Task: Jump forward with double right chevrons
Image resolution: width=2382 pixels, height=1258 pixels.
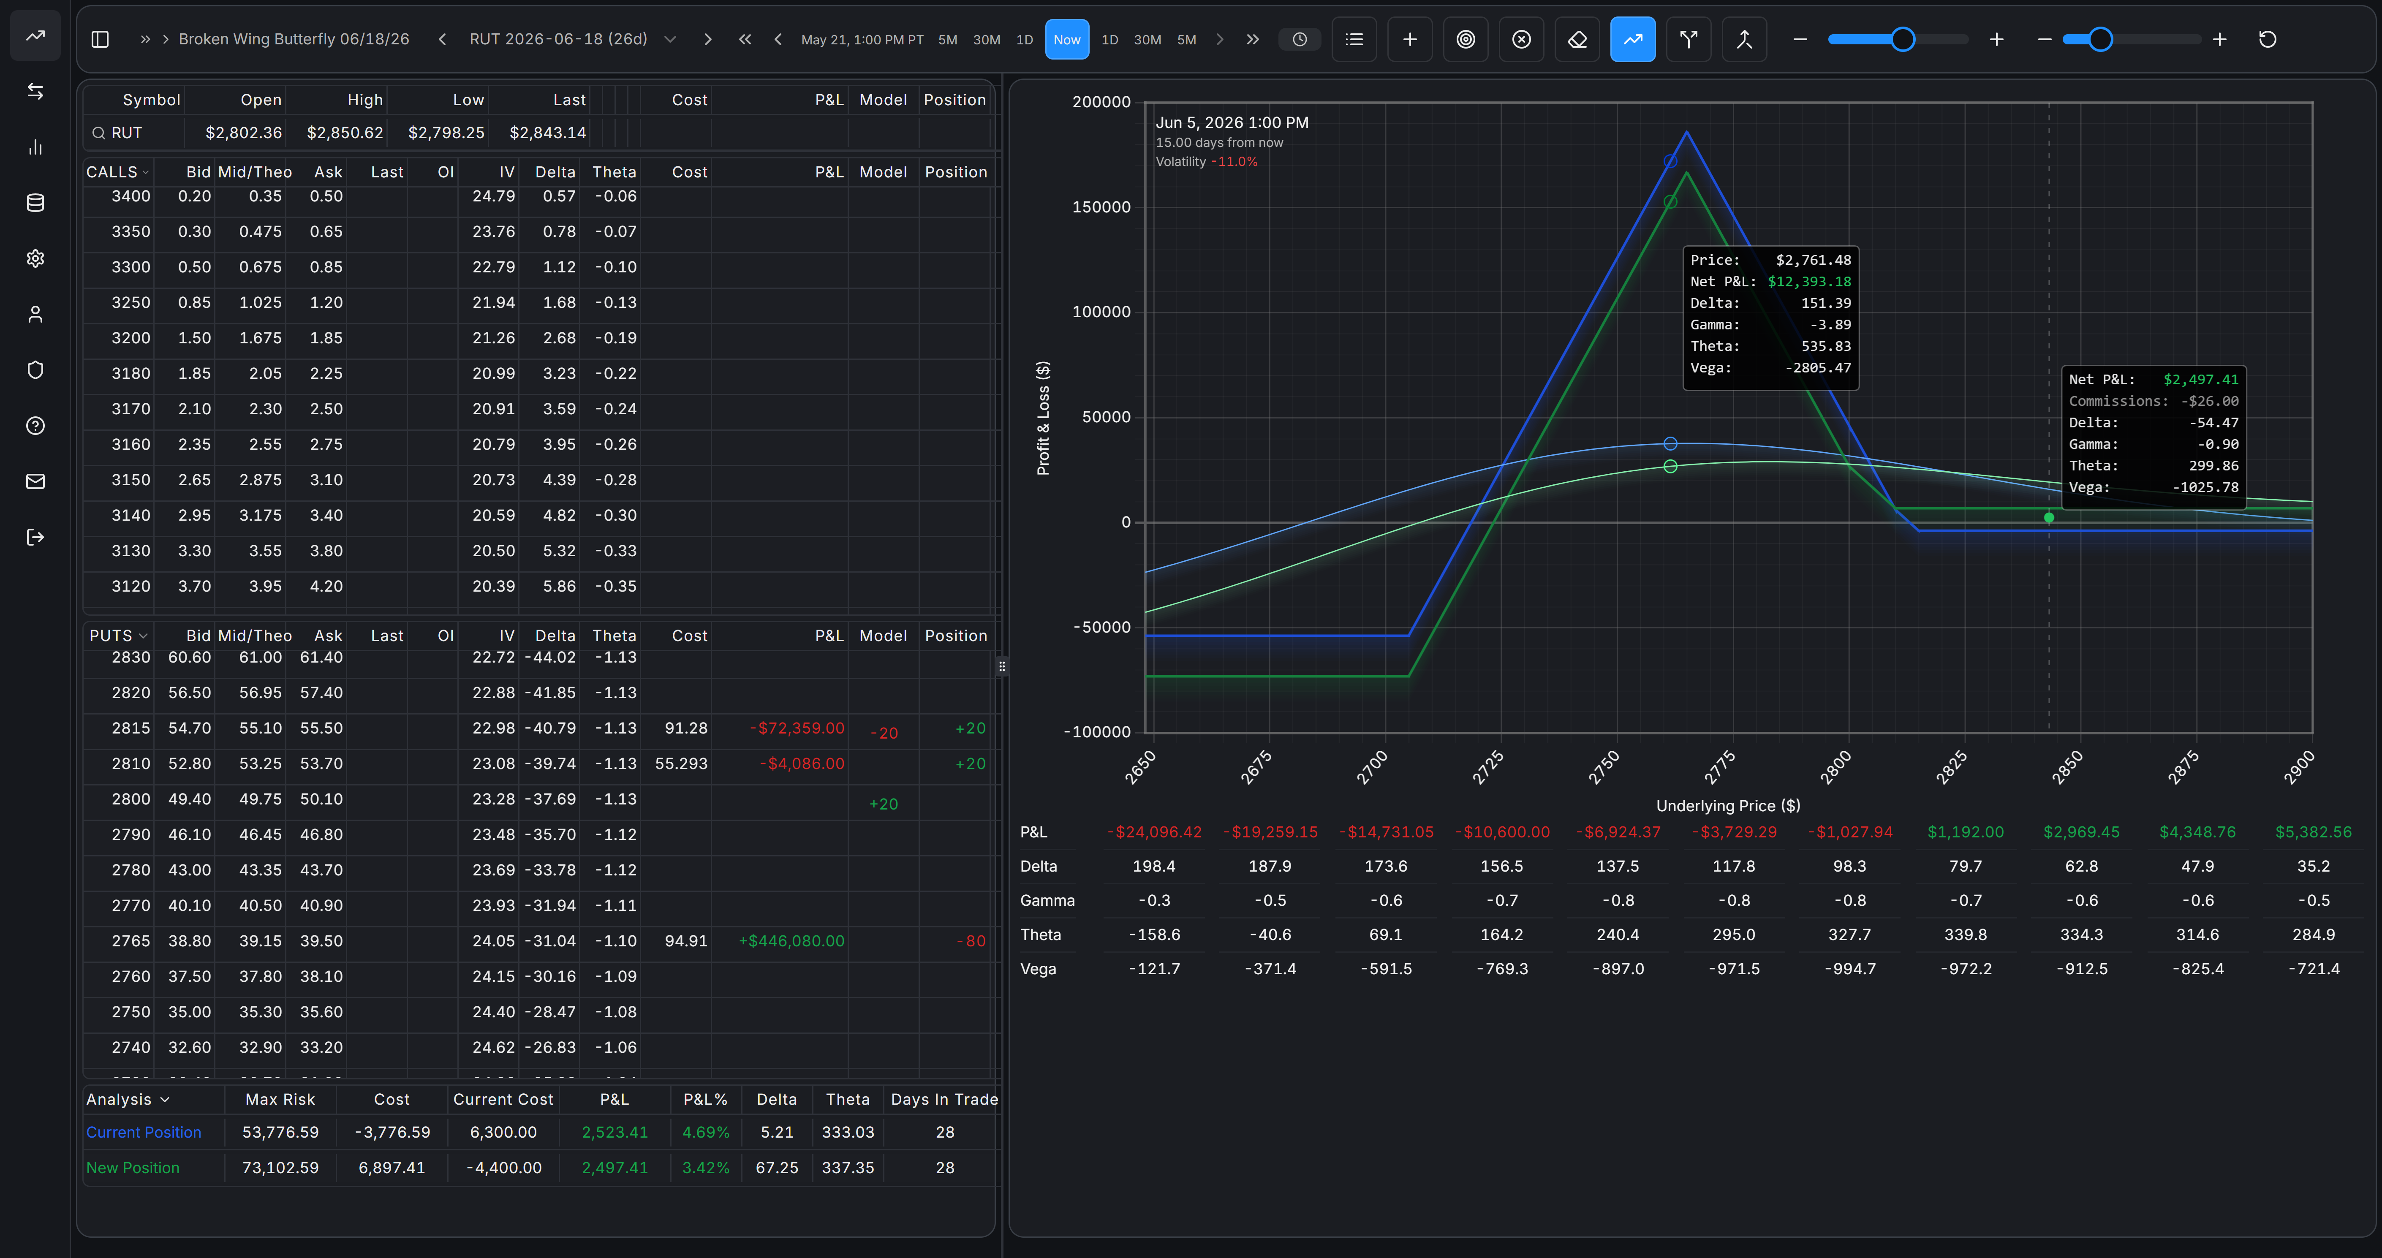Action: 1252,40
